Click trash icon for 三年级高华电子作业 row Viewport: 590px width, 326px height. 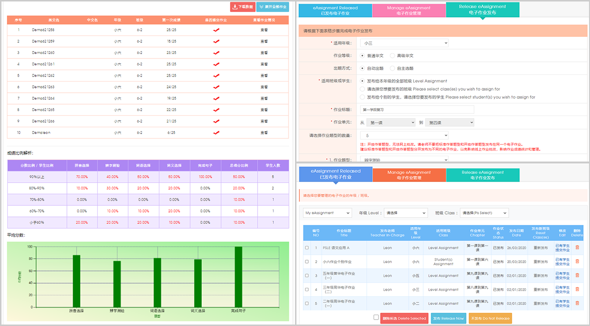pos(577,289)
